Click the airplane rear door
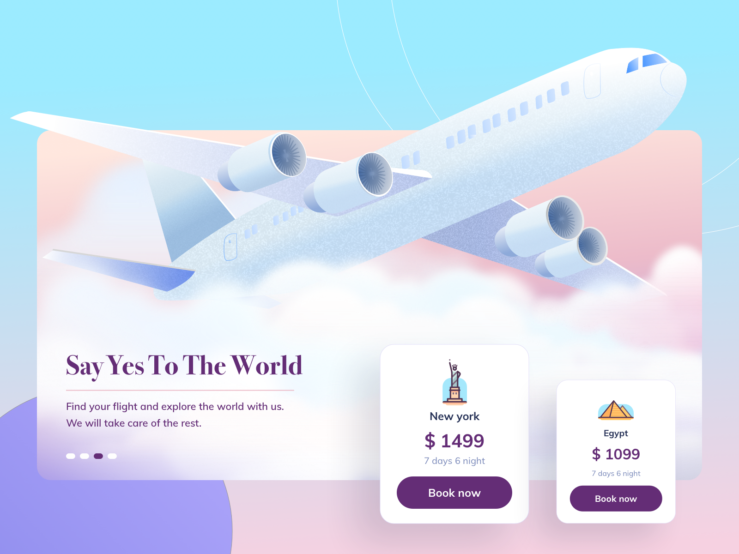 pos(230,247)
